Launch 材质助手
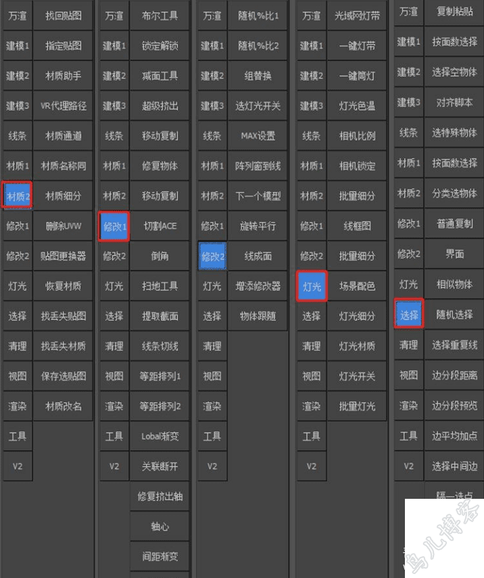 (x=63, y=76)
